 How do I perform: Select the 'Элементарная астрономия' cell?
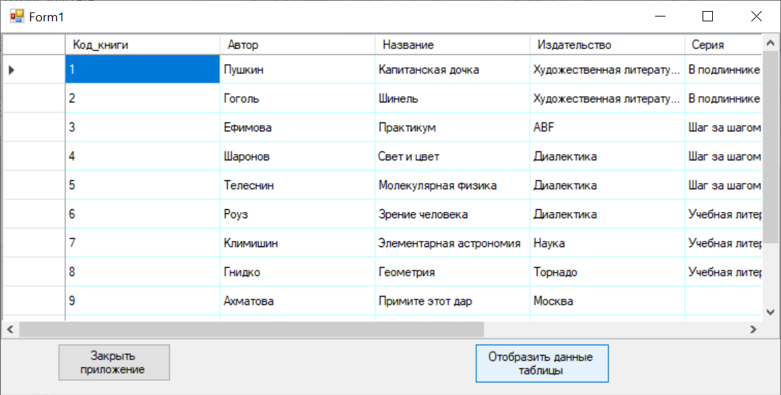pyautogui.click(x=452, y=243)
